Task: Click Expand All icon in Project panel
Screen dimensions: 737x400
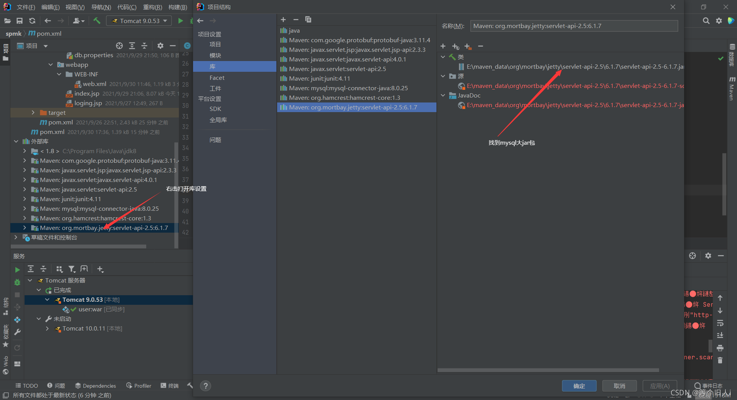Action: tap(132, 46)
